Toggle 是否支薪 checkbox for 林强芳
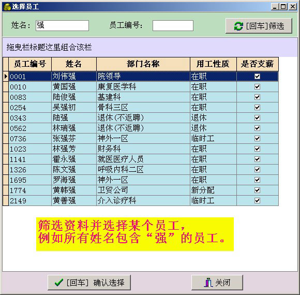This screenshot has width=300, height=295. pos(258,149)
